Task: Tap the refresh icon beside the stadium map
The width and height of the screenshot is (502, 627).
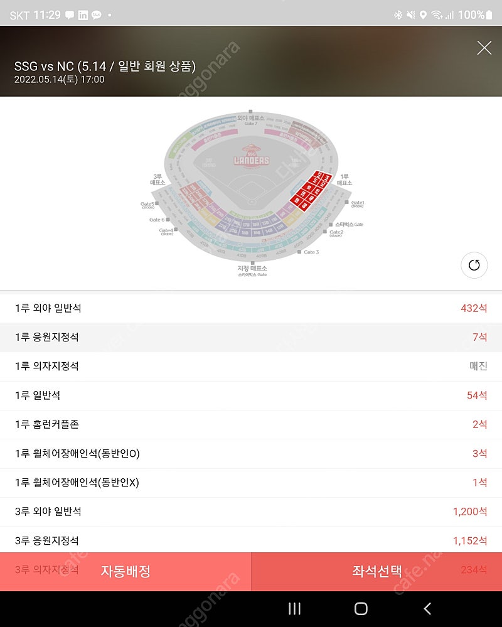Action: (474, 265)
